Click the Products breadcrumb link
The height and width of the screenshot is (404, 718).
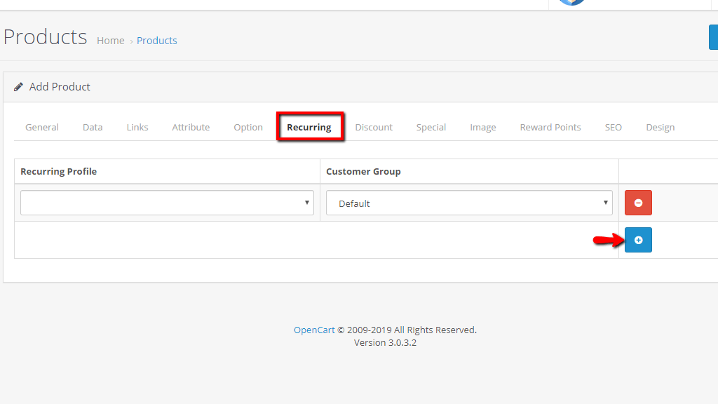156,40
